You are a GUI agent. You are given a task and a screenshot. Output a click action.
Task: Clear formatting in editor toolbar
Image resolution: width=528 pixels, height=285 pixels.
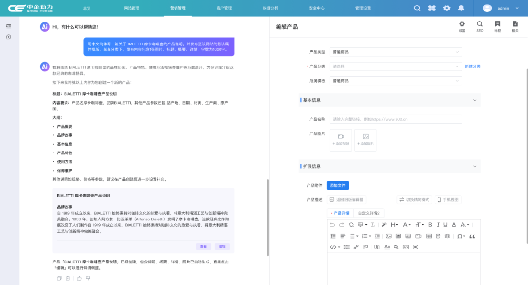tap(373, 225)
